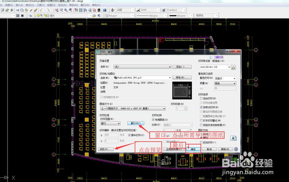Viewport: 289px width, 182px height.
Task: Enable 打开打印戳记 checkbox
Action: point(201,120)
